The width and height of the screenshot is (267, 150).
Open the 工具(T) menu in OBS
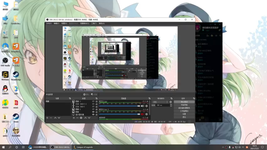(94, 23)
